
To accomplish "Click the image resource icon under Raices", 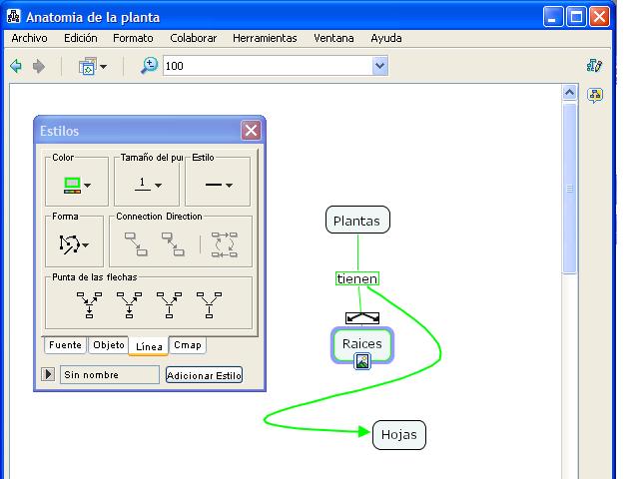I will click(x=362, y=361).
